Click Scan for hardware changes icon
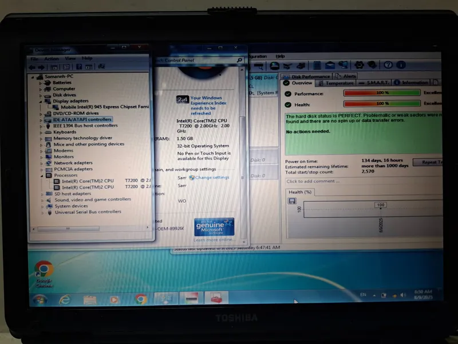The height and width of the screenshot is (344, 458). 101,67
